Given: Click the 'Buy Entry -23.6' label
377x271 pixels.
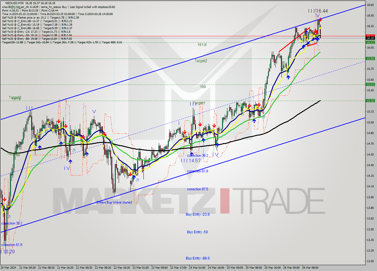Looking at the screenshot, I should pyautogui.click(x=198, y=214).
